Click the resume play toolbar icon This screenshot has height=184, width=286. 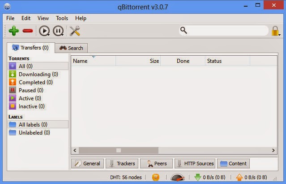44,31
